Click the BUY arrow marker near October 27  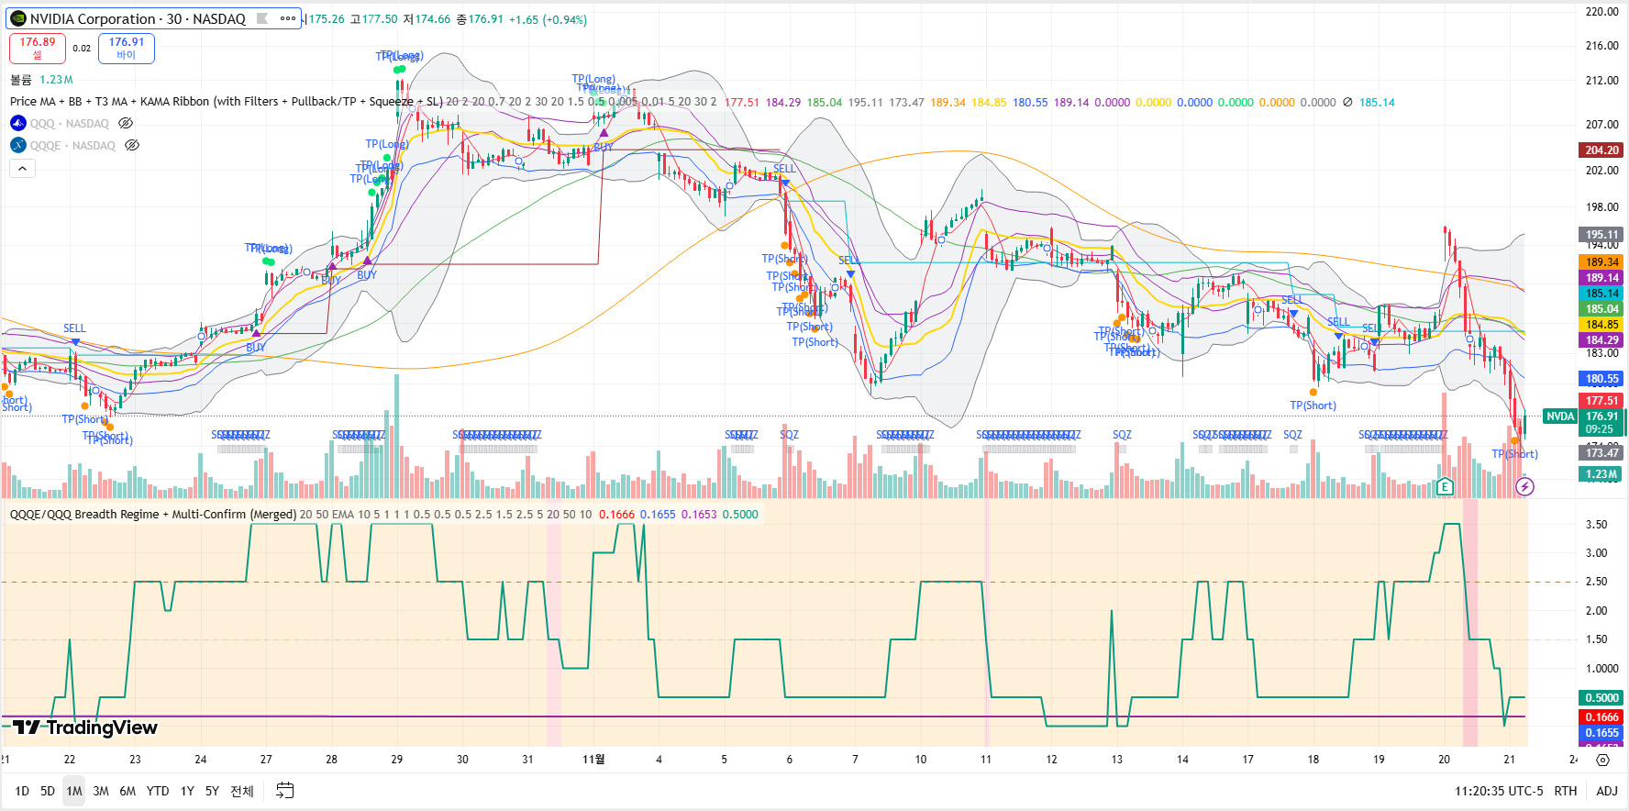click(x=256, y=334)
